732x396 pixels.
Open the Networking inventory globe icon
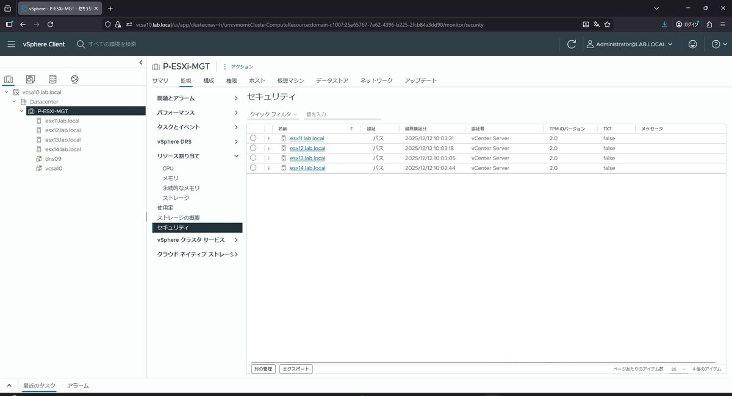[74, 79]
